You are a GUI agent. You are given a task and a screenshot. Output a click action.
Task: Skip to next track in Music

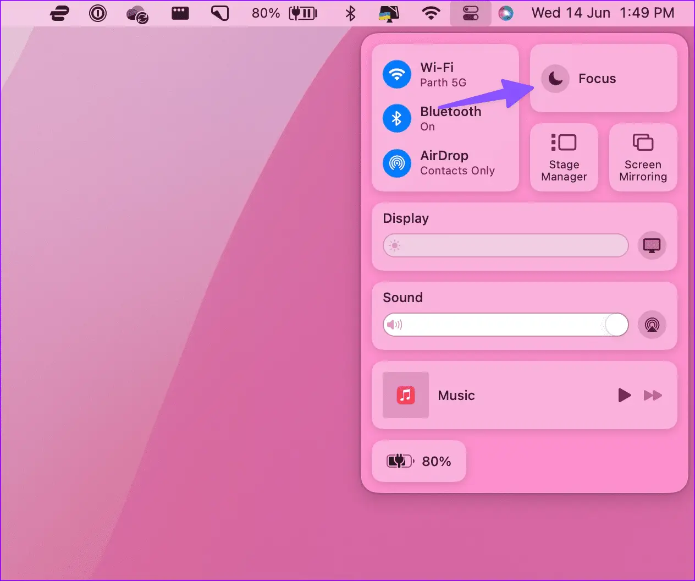(x=653, y=395)
